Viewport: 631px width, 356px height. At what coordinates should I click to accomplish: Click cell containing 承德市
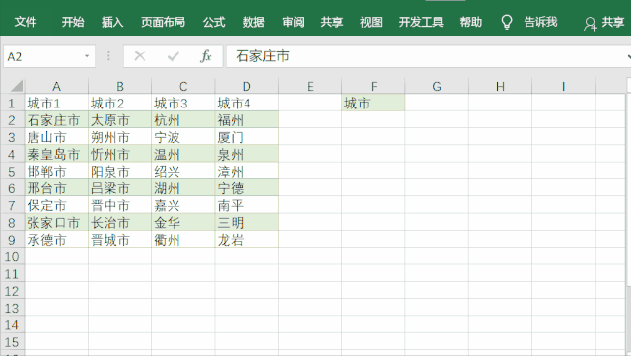[56, 240]
